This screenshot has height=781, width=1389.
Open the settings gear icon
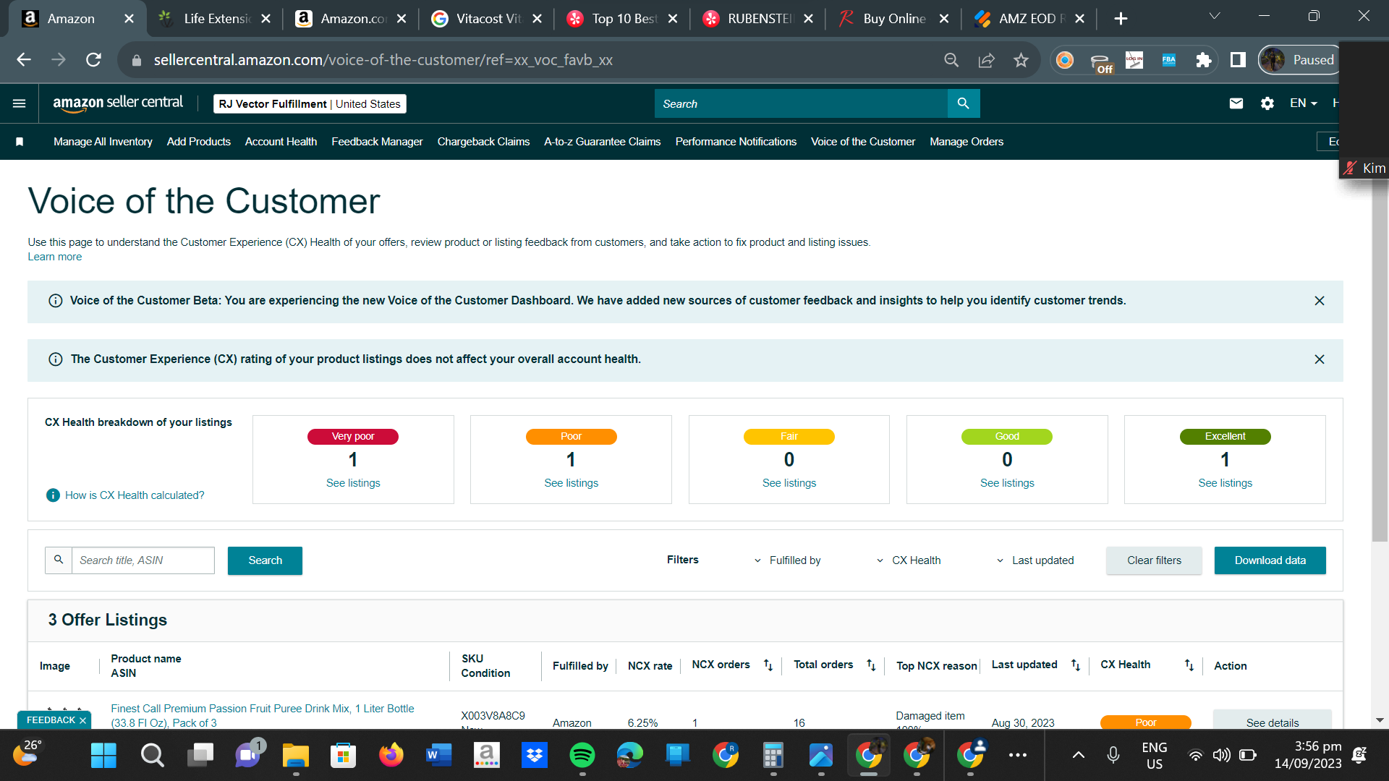coord(1267,103)
